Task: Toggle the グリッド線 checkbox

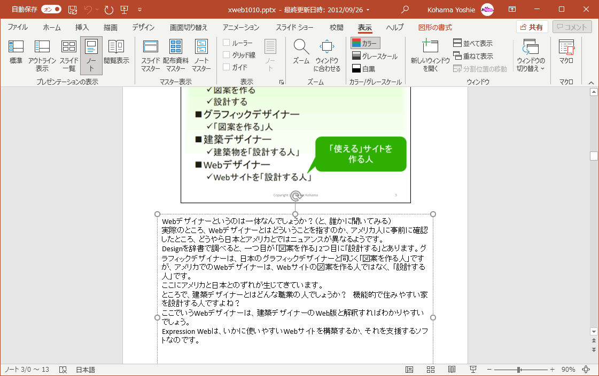Action: tap(227, 55)
